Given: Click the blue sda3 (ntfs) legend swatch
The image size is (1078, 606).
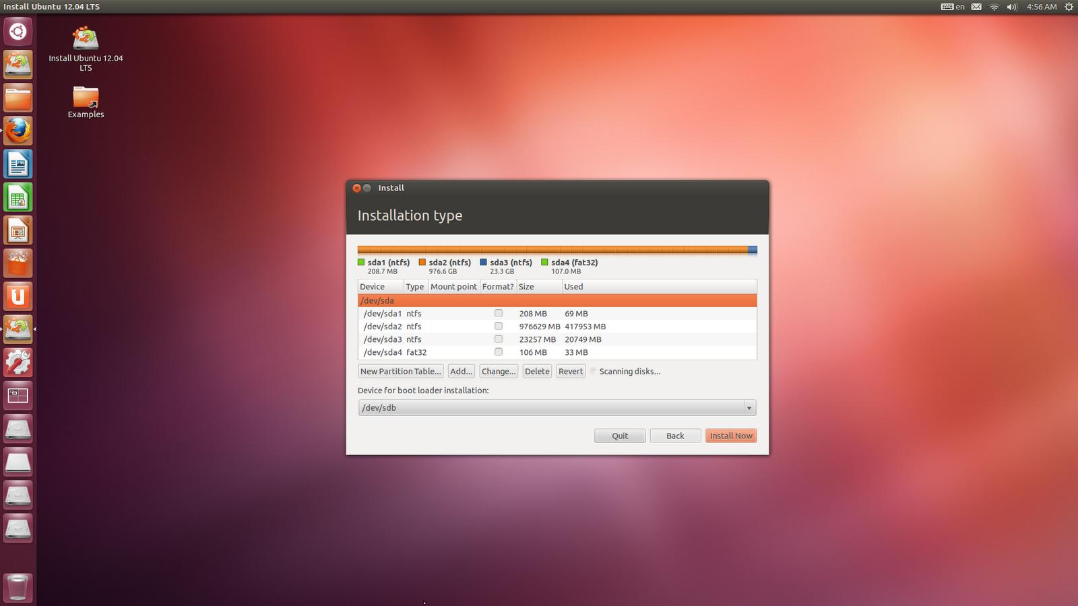Looking at the screenshot, I should coord(483,263).
